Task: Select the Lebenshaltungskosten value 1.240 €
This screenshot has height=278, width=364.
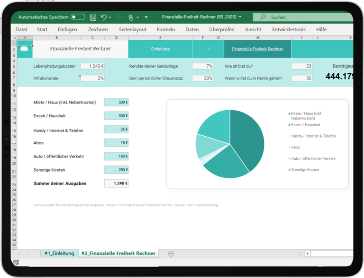Action: click(x=92, y=66)
